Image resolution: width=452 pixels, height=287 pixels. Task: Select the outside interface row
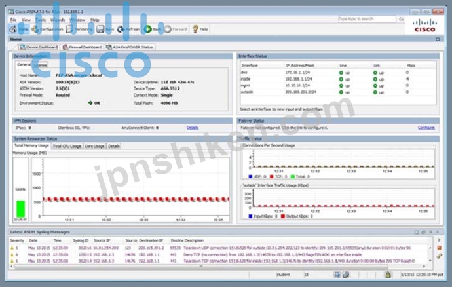click(x=338, y=92)
